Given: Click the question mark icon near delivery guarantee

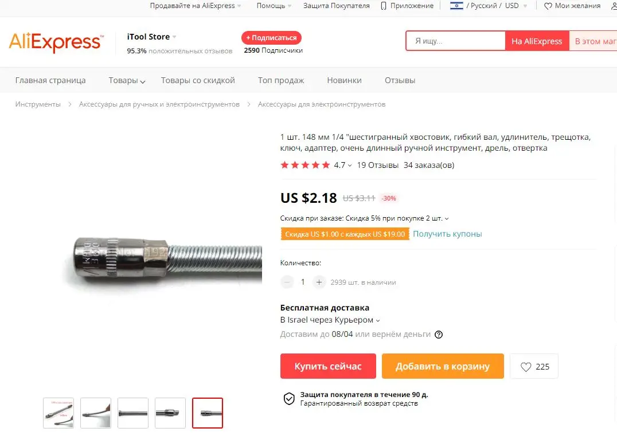Looking at the screenshot, I should tap(438, 334).
